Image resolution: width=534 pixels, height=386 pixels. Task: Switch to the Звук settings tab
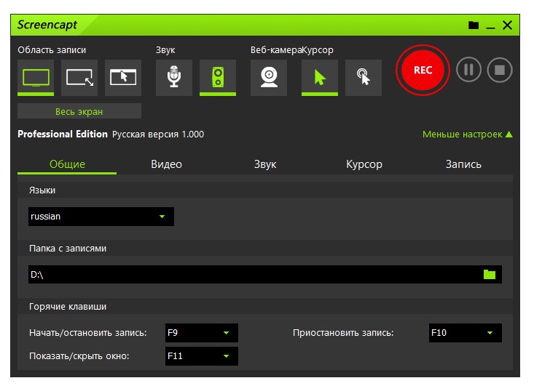[x=265, y=164]
